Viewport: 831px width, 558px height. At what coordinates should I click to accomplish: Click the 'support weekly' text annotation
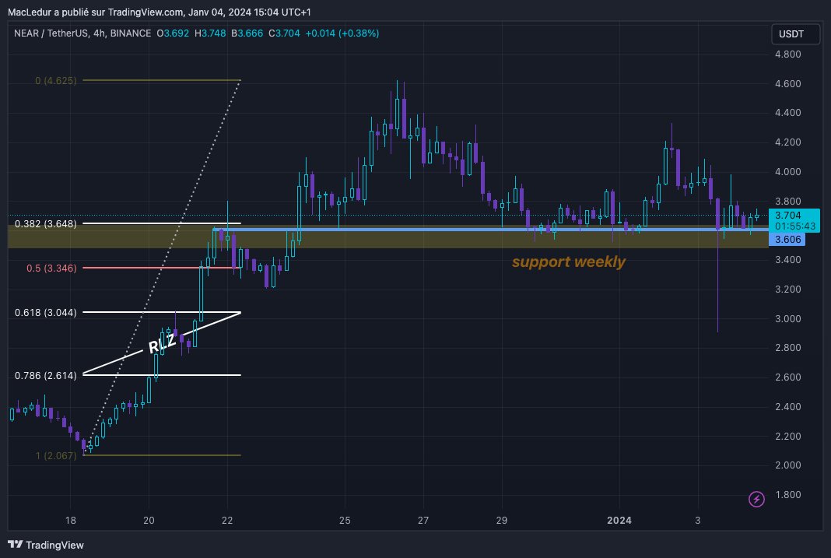coord(569,261)
